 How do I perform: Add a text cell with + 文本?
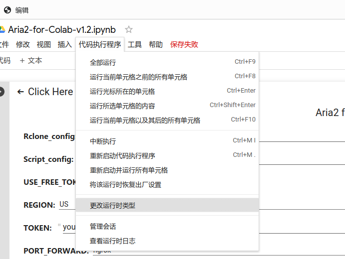point(31,61)
